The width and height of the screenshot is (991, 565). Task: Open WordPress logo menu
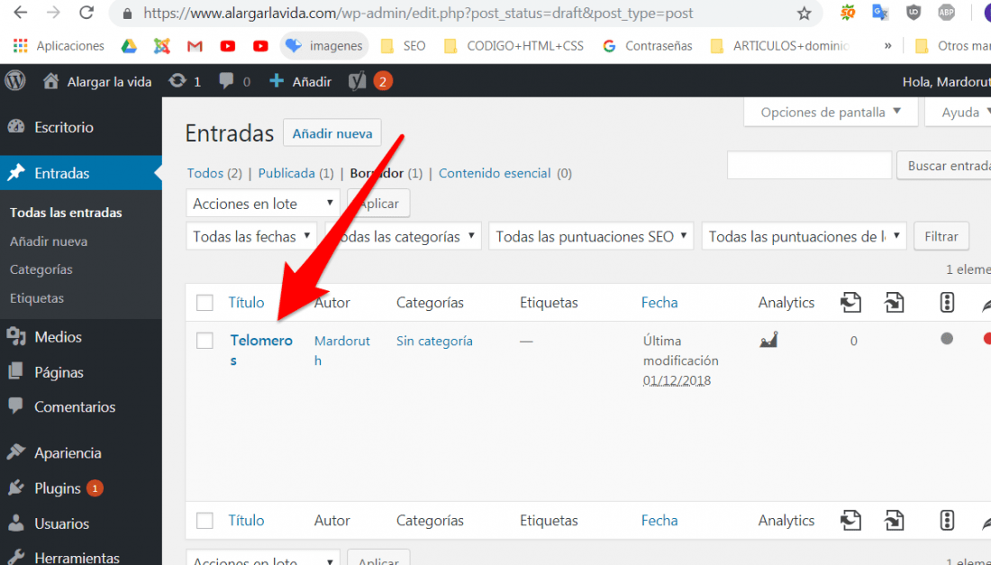point(15,81)
